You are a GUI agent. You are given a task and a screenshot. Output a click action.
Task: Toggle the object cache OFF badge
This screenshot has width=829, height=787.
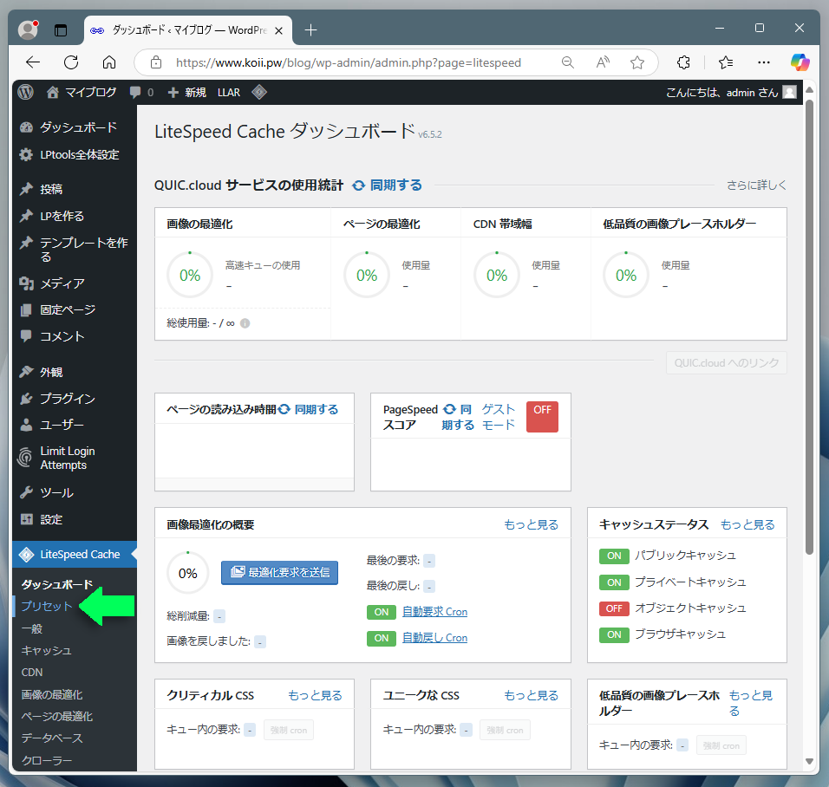(614, 608)
